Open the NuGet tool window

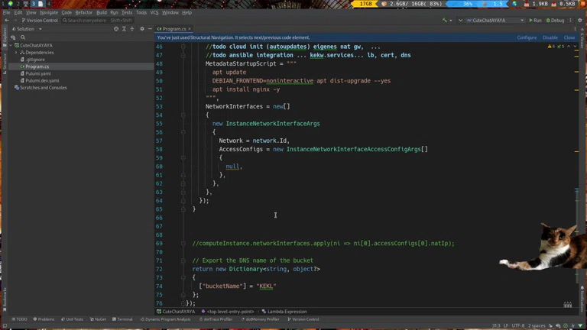point(98,319)
